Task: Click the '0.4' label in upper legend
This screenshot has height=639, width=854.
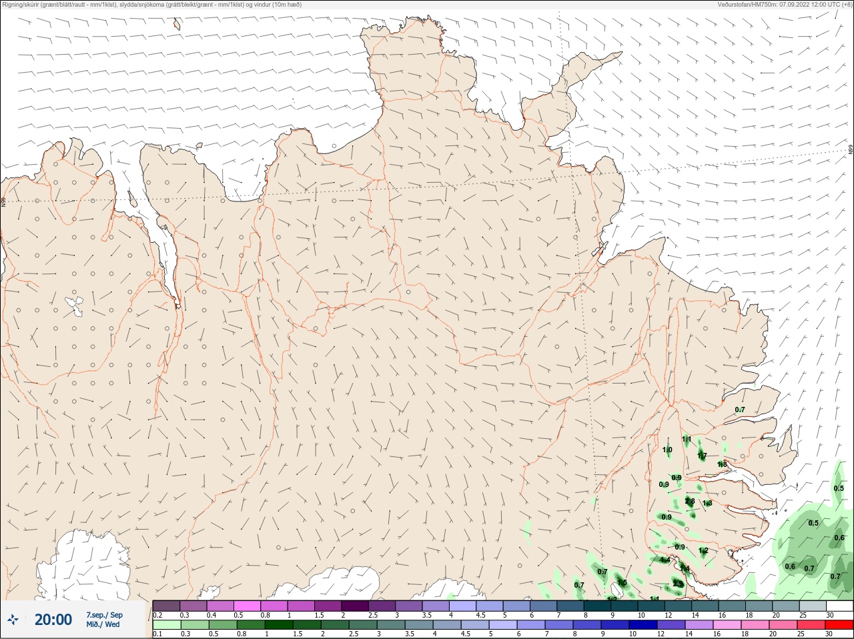Action: 211,615
